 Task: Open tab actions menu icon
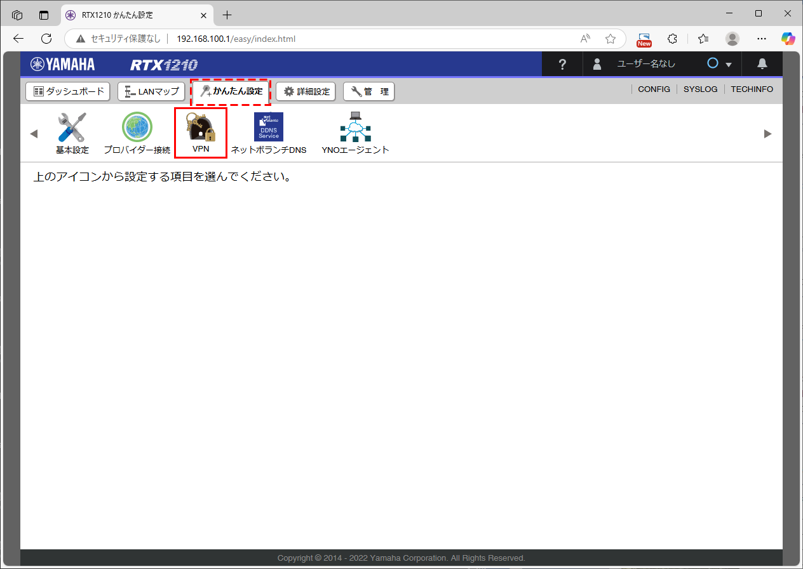44,15
